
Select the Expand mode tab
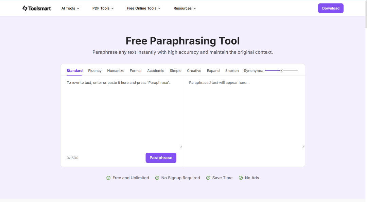click(213, 71)
